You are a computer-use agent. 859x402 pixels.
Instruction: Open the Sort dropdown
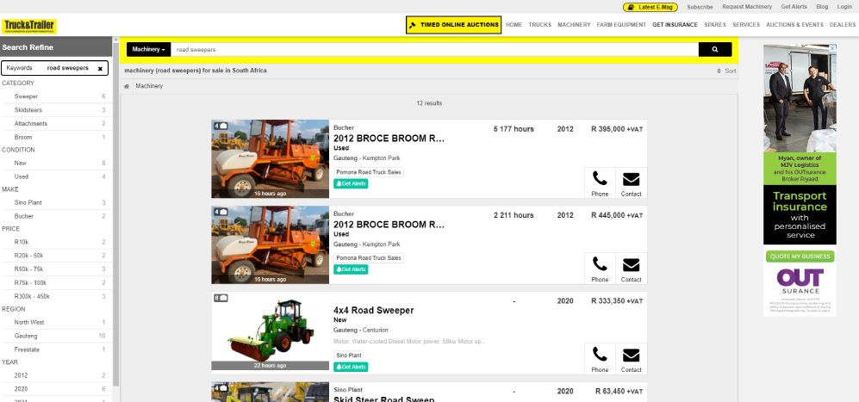(x=726, y=71)
